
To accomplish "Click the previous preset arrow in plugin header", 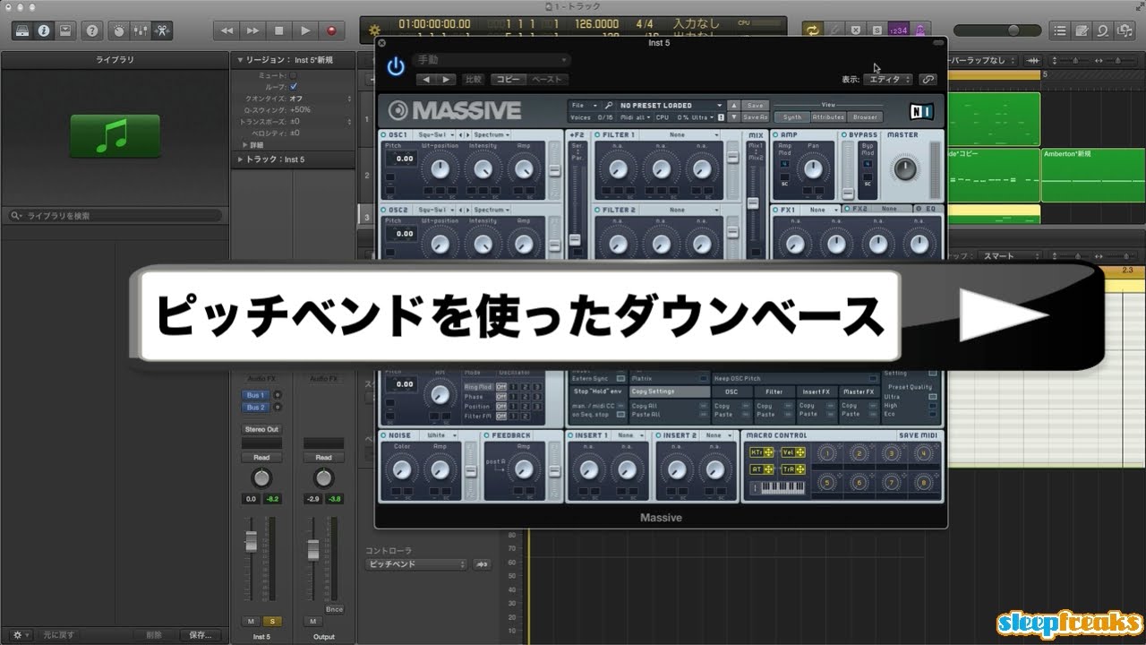I will coord(426,79).
